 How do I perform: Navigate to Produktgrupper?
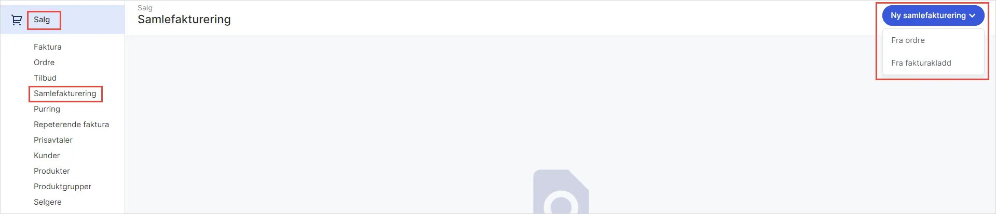63,187
